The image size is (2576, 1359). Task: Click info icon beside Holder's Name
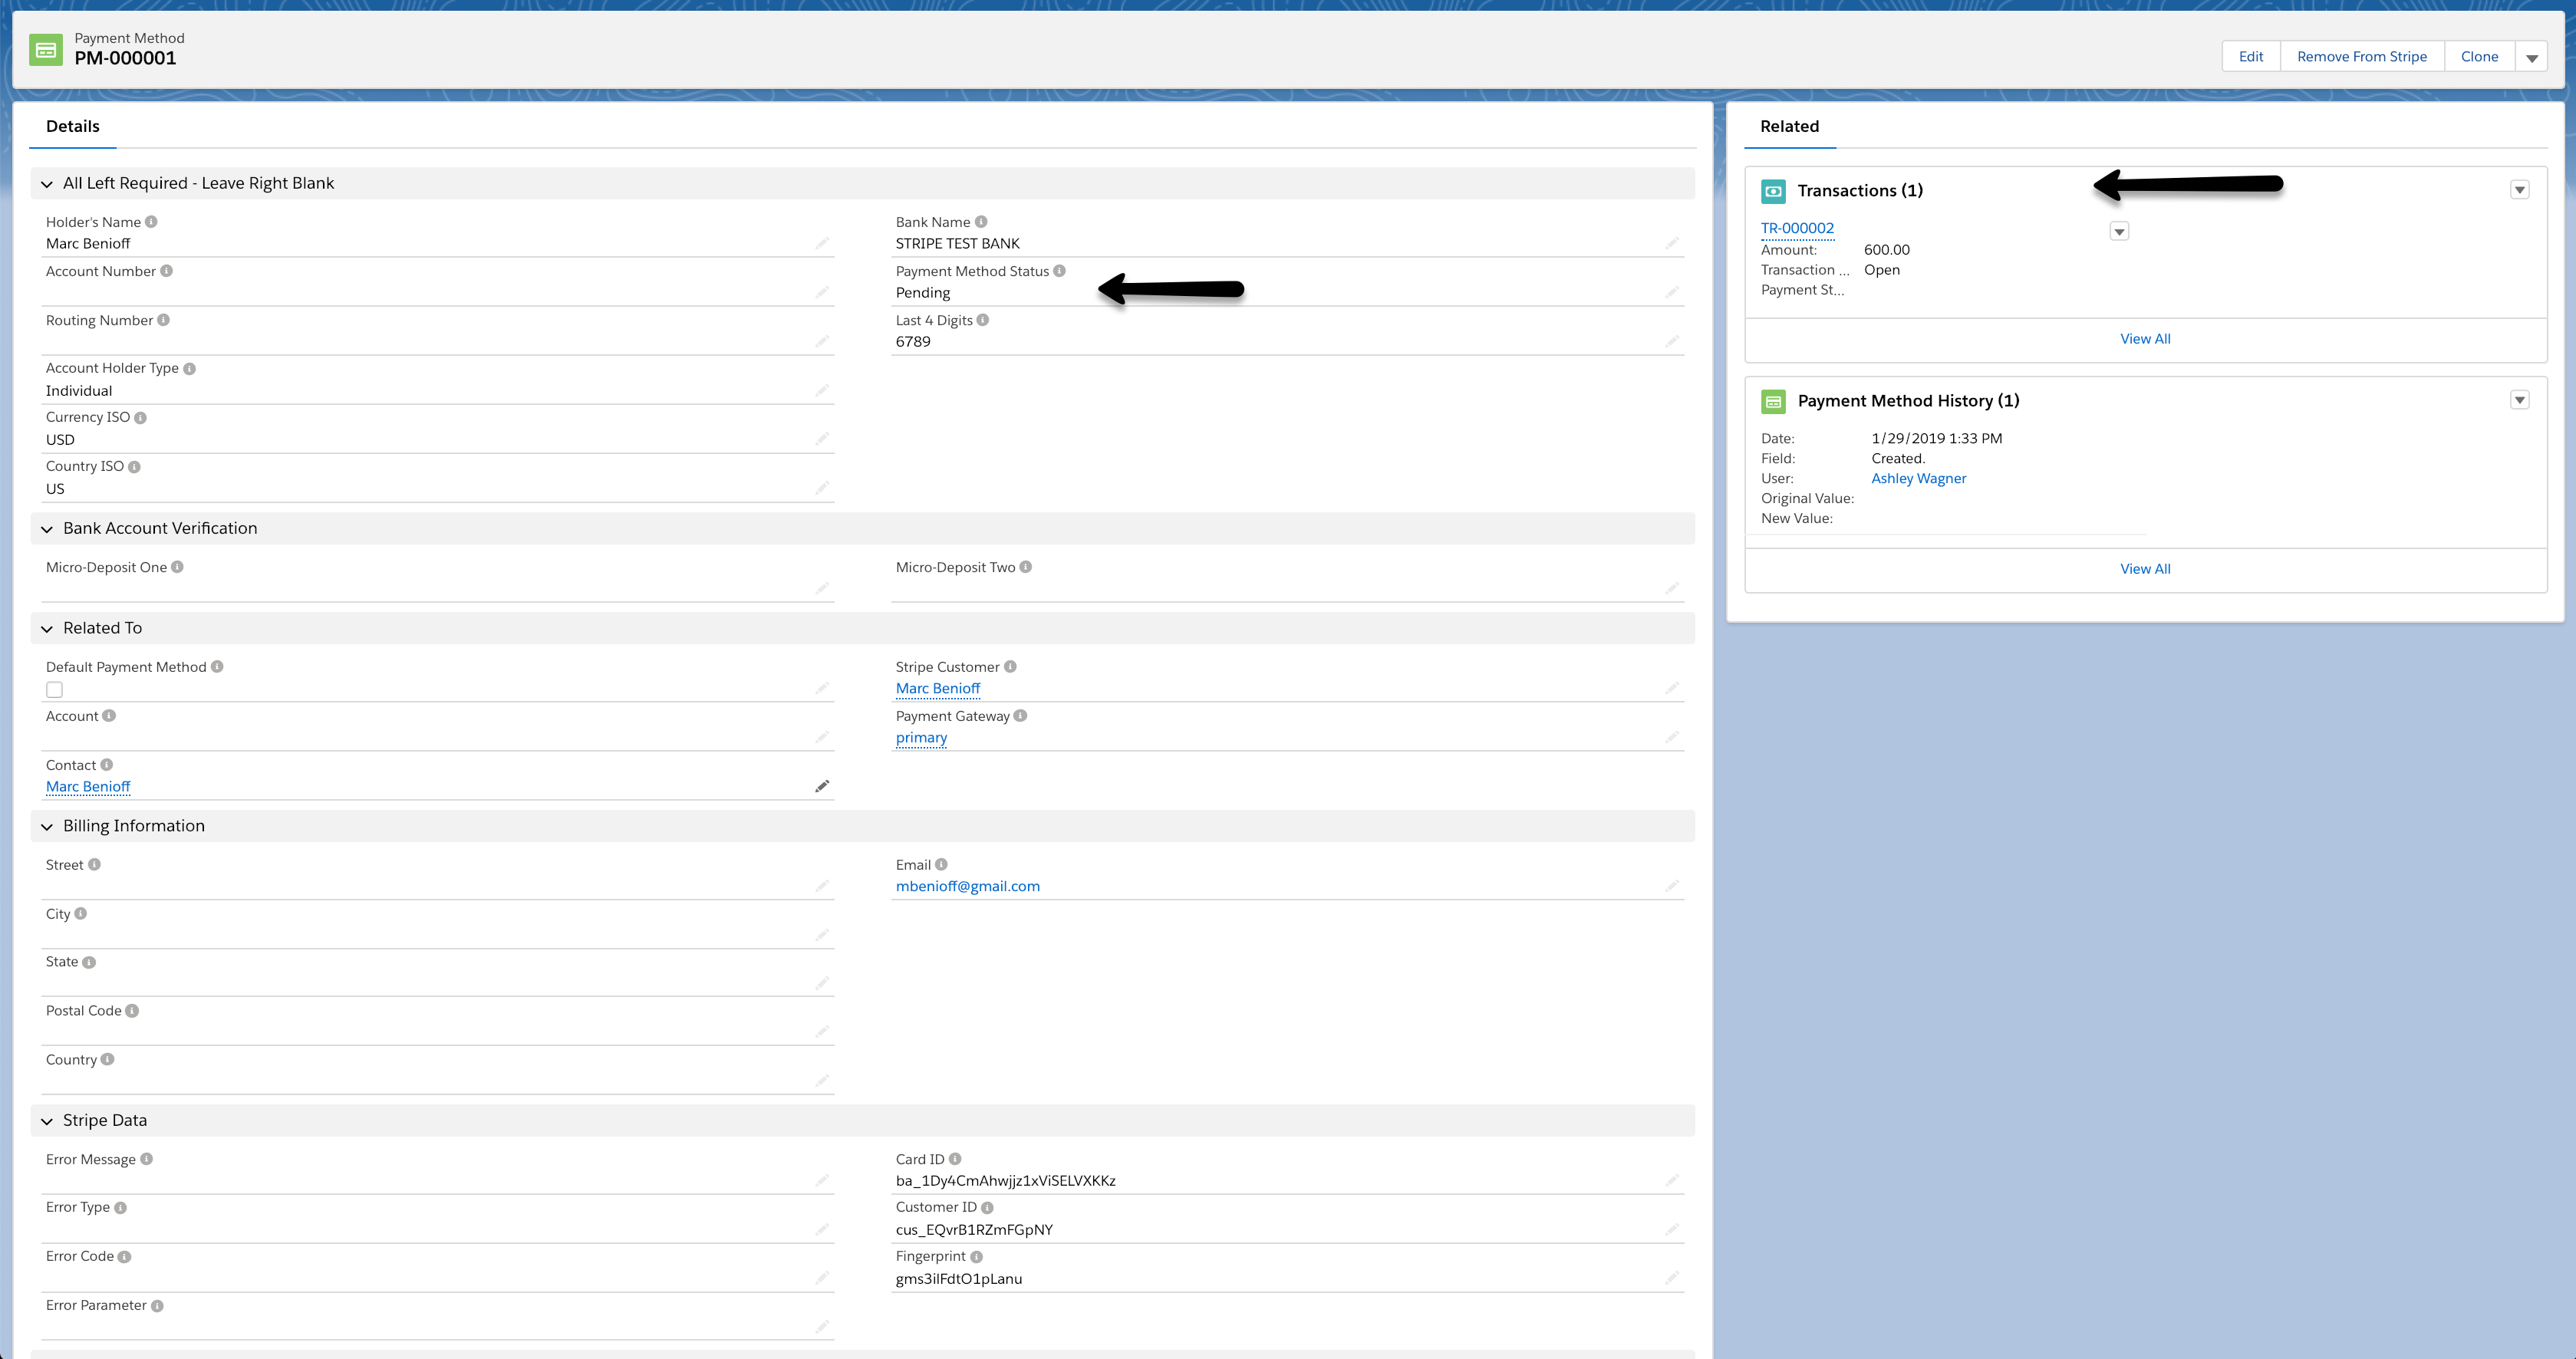pos(151,222)
